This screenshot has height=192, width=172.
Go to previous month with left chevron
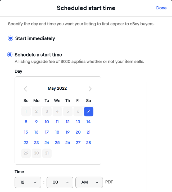click(x=25, y=89)
